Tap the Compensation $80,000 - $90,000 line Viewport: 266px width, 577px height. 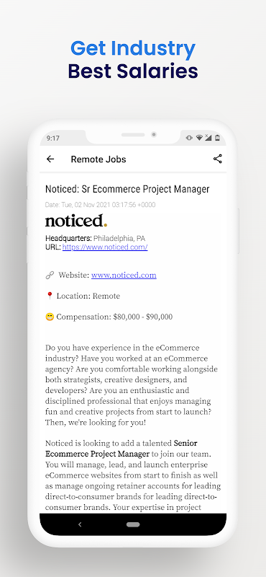point(109,317)
